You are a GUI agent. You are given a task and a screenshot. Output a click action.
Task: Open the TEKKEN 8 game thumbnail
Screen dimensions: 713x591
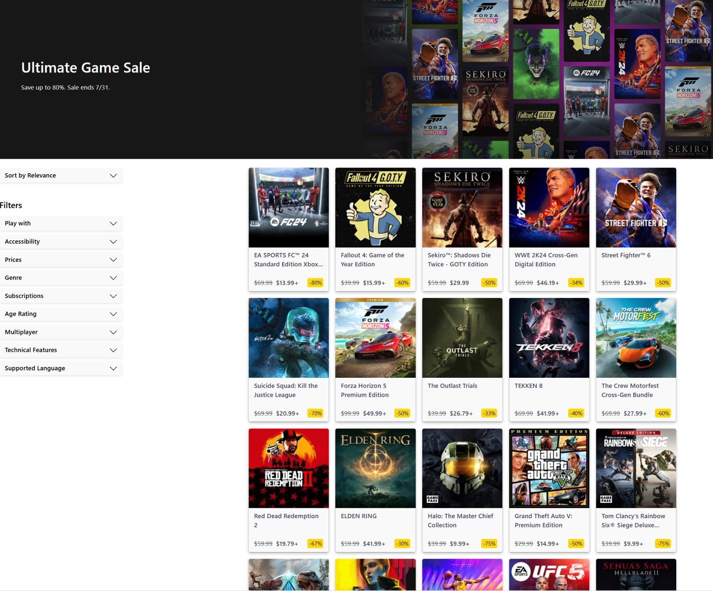pyautogui.click(x=549, y=338)
